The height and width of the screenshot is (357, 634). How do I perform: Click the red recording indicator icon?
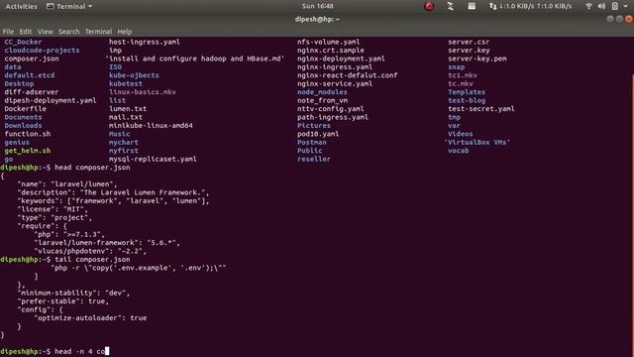[429, 6]
